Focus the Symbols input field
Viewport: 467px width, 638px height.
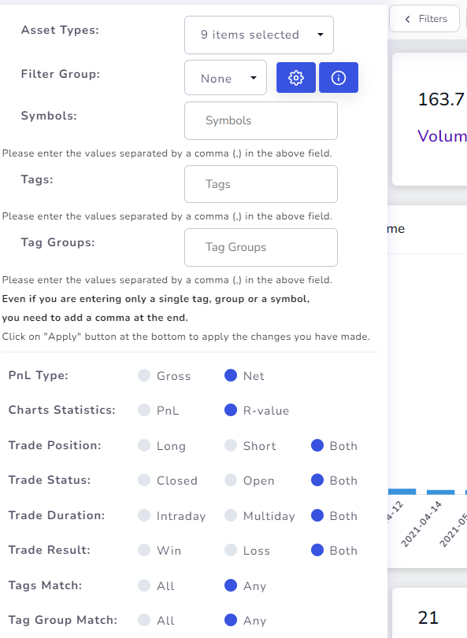261,121
